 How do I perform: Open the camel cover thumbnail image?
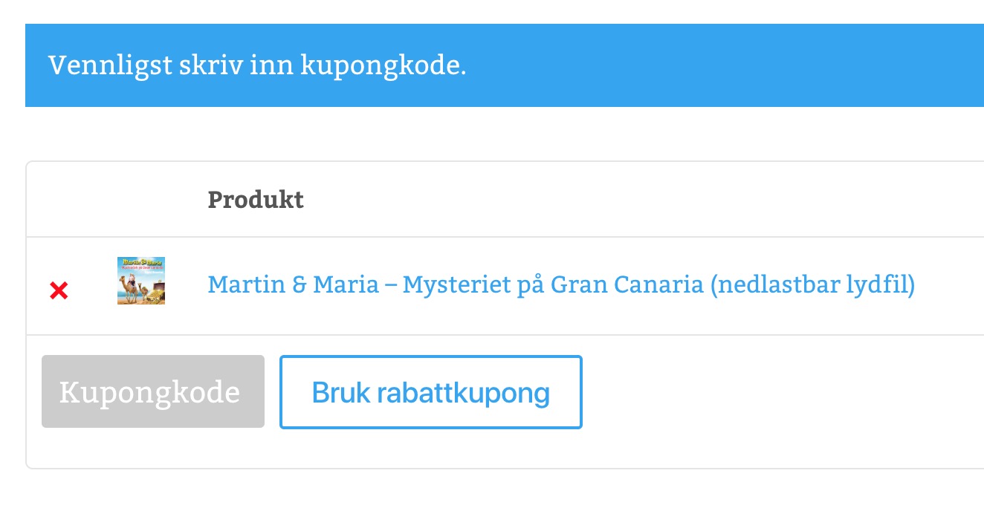coord(141,281)
